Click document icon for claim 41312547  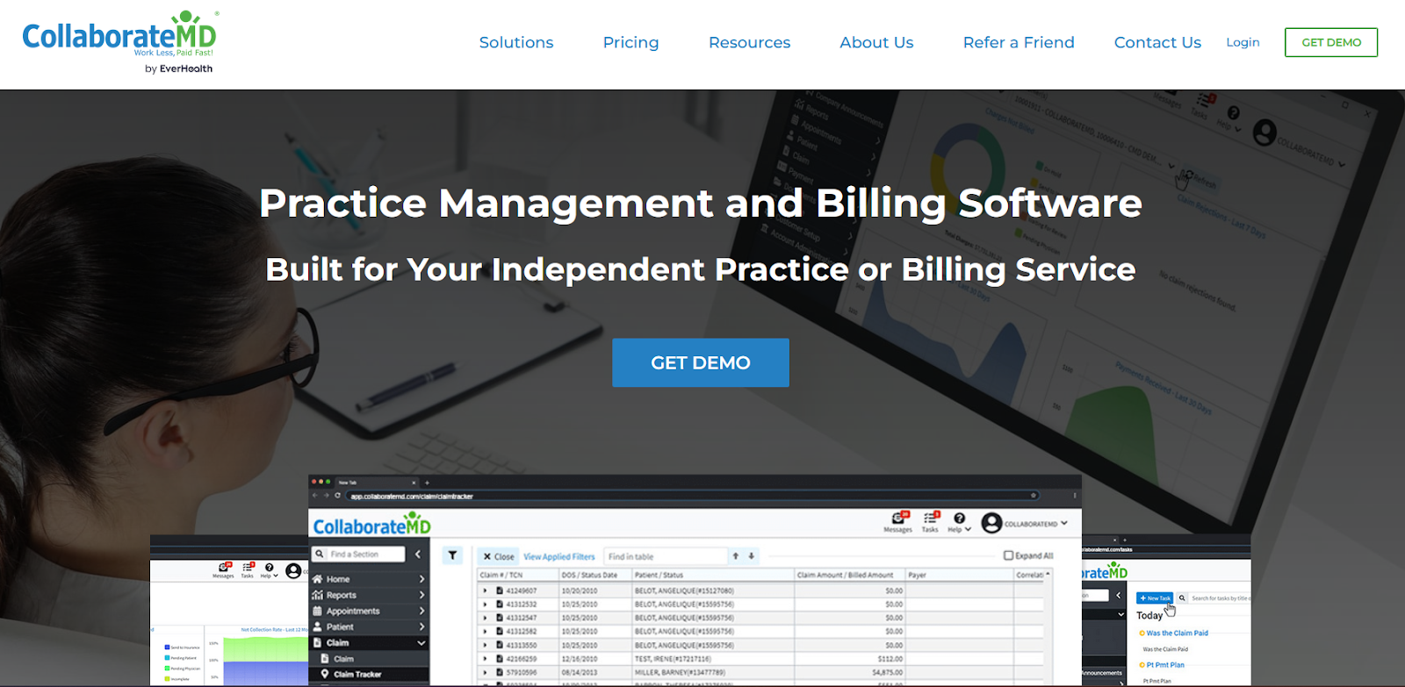tap(500, 618)
